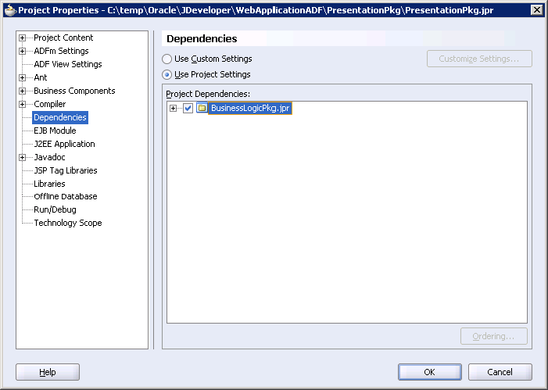The height and width of the screenshot is (390, 548).
Task: Select the Javadoc category
Action: 49,157
